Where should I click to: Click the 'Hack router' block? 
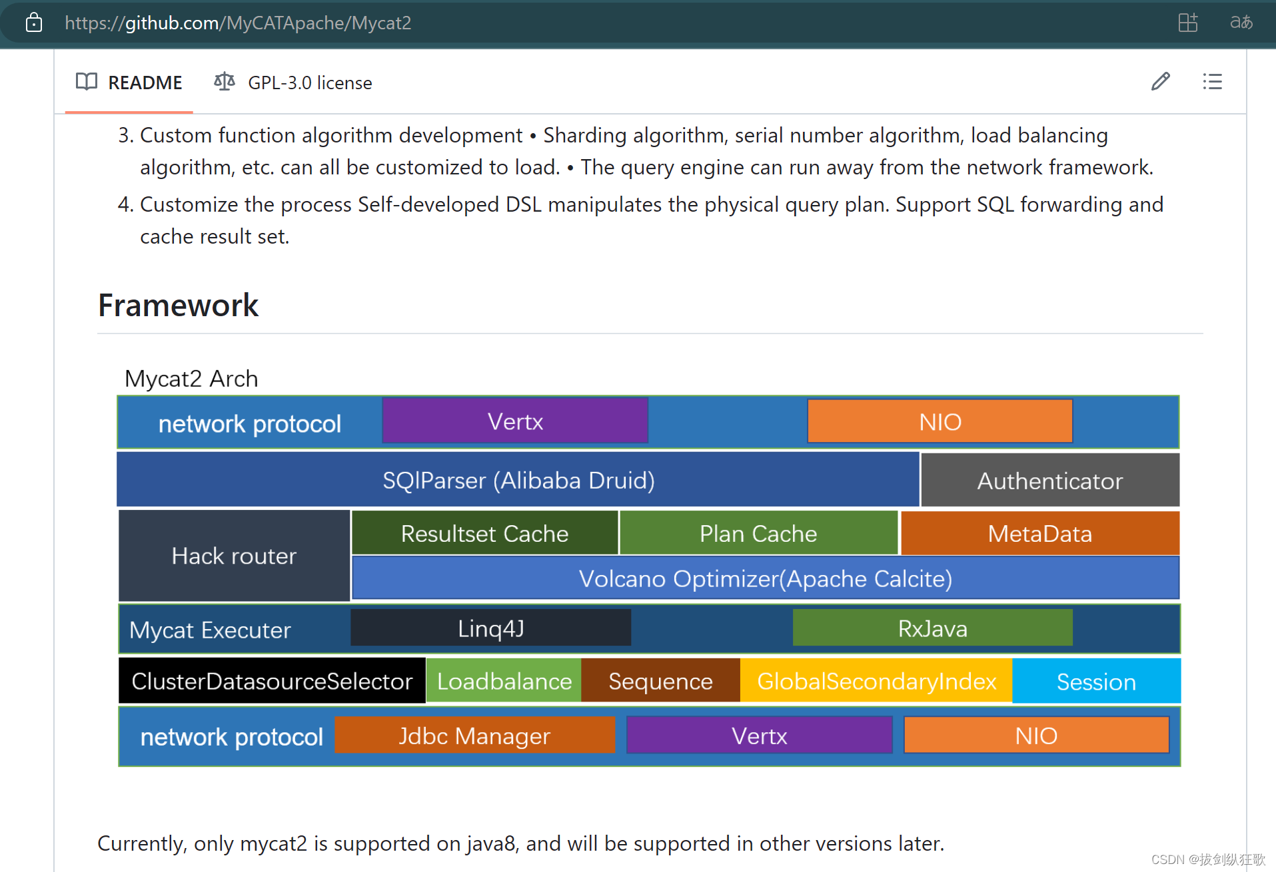(x=234, y=556)
